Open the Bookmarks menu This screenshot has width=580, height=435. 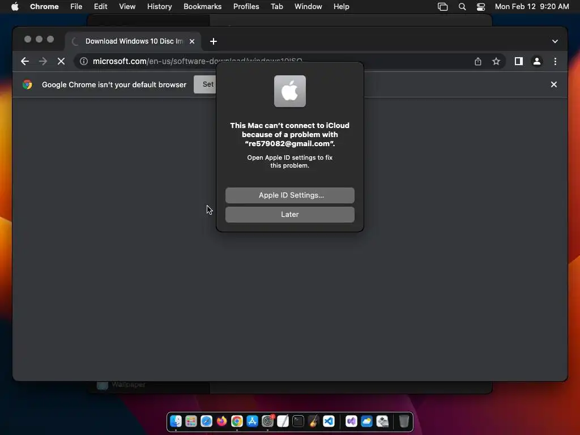[x=202, y=7]
